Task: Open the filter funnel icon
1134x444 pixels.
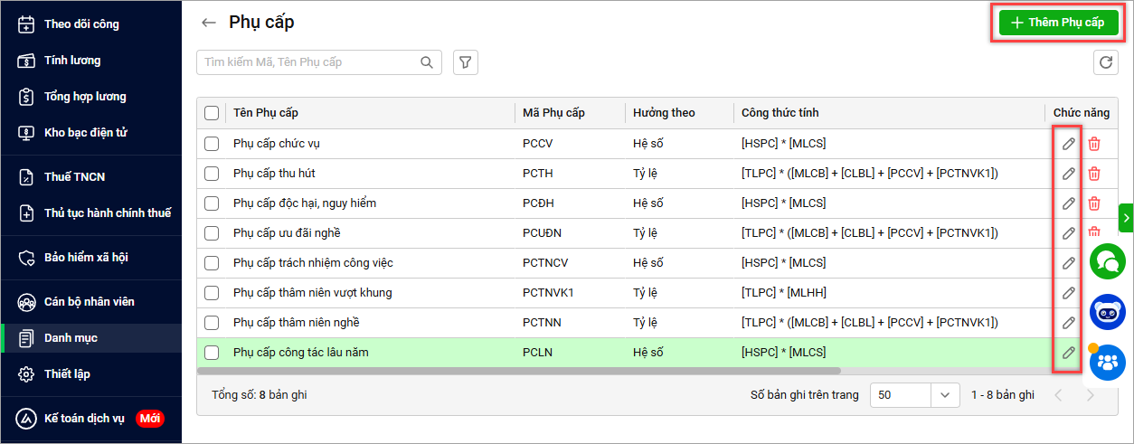Action: coord(465,62)
